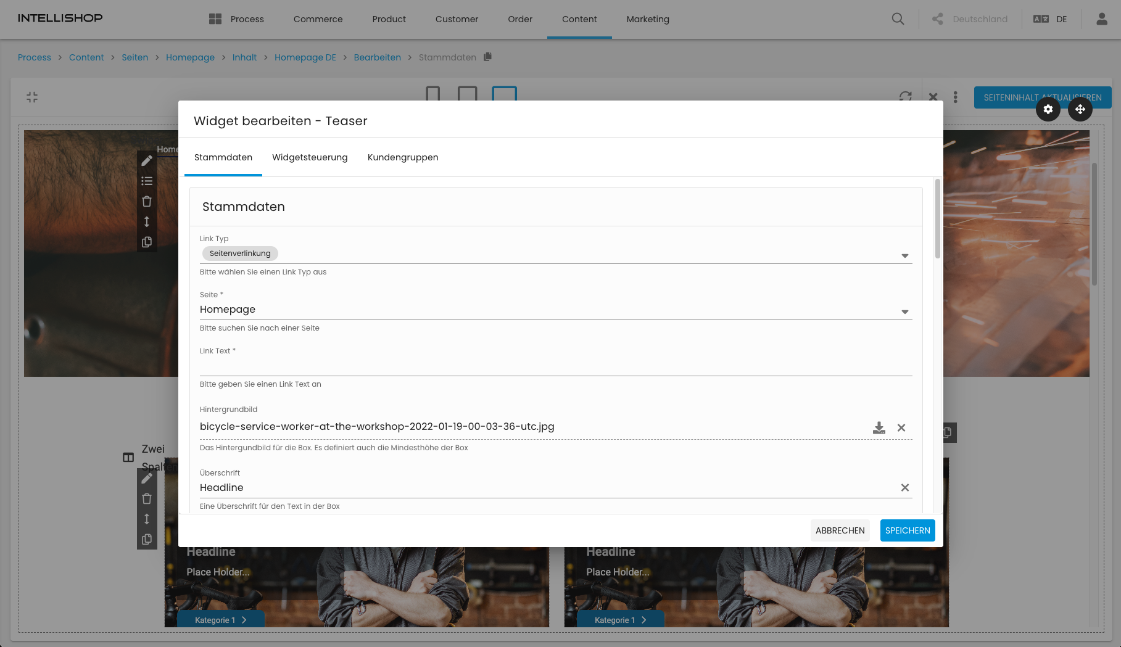Click the user account icon

click(x=1102, y=19)
